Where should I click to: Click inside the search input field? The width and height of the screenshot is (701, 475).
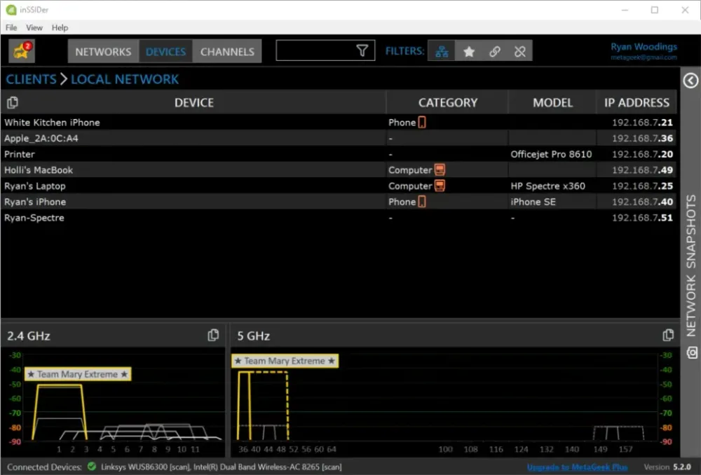pyautogui.click(x=315, y=50)
